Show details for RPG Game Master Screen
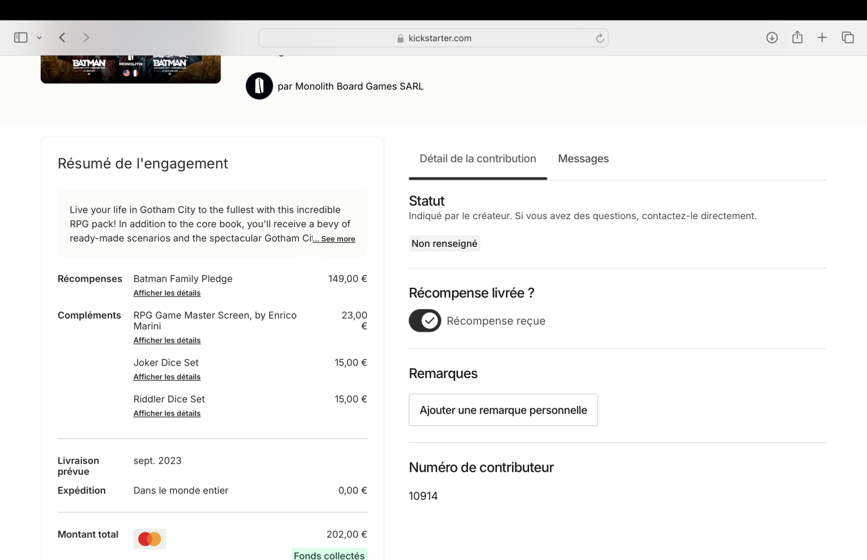 coord(167,340)
